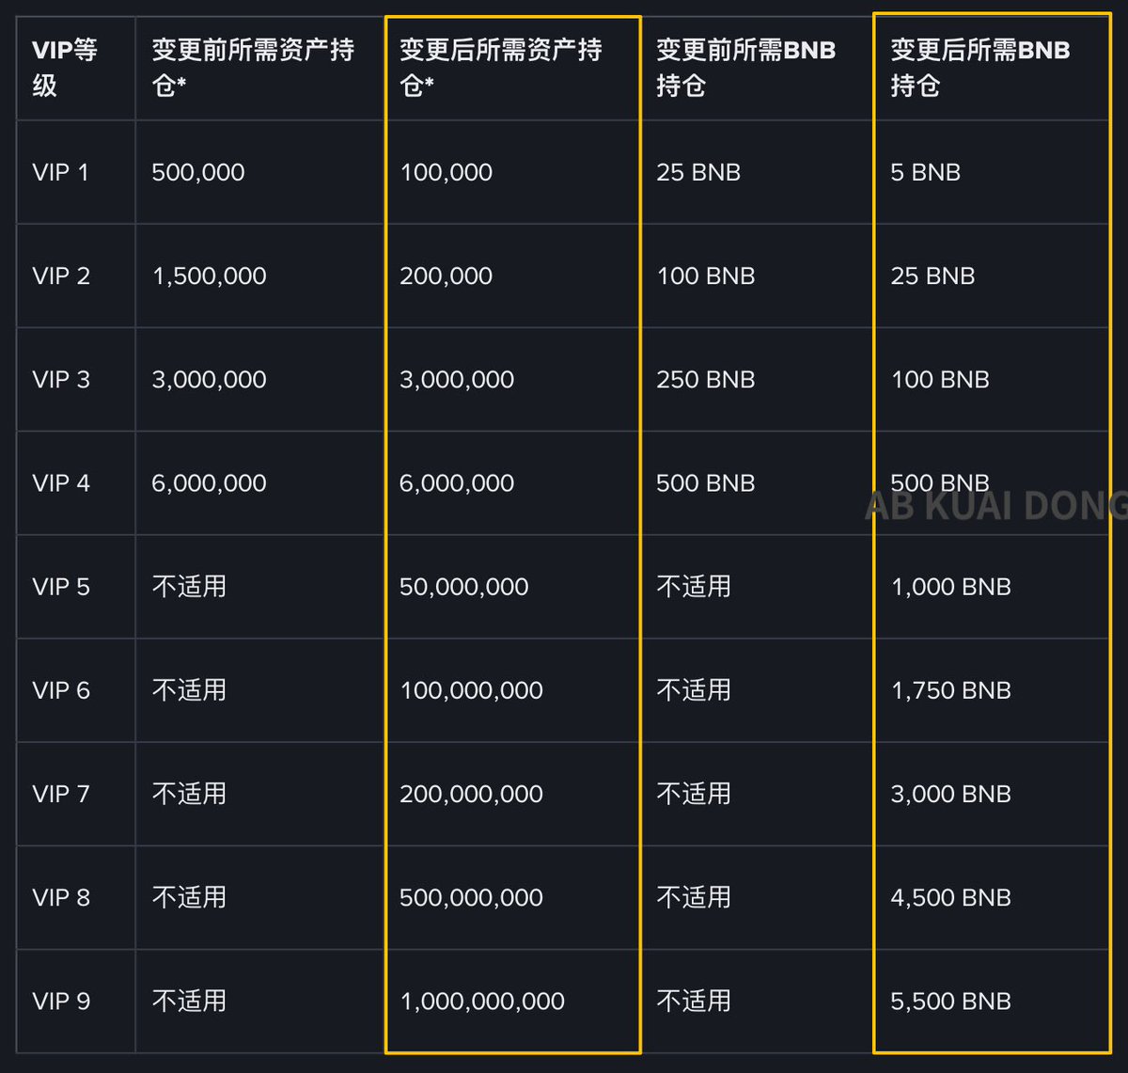Select the VIP 2 level cell
The height and width of the screenshot is (1073, 1128).
pos(61,276)
